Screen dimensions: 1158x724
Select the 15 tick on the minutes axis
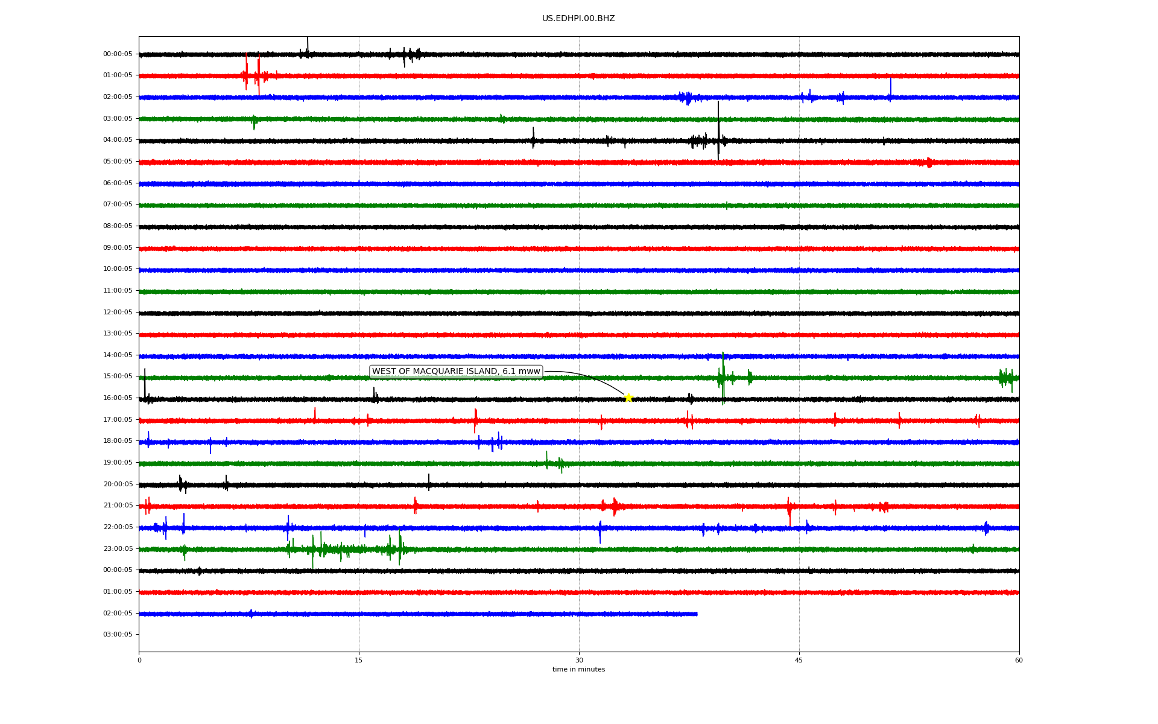(x=359, y=661)
